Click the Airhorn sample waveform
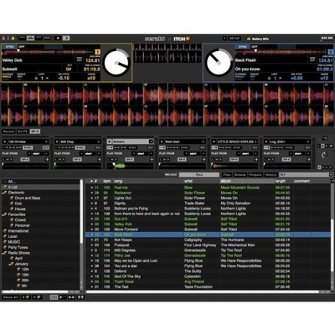 pos(130,166)
